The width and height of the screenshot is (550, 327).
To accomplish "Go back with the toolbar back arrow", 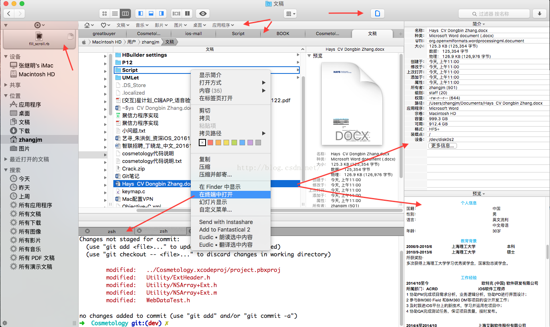I will 9,14.
